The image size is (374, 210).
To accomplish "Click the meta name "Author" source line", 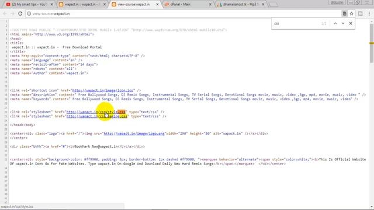I will tap(49, 73).
